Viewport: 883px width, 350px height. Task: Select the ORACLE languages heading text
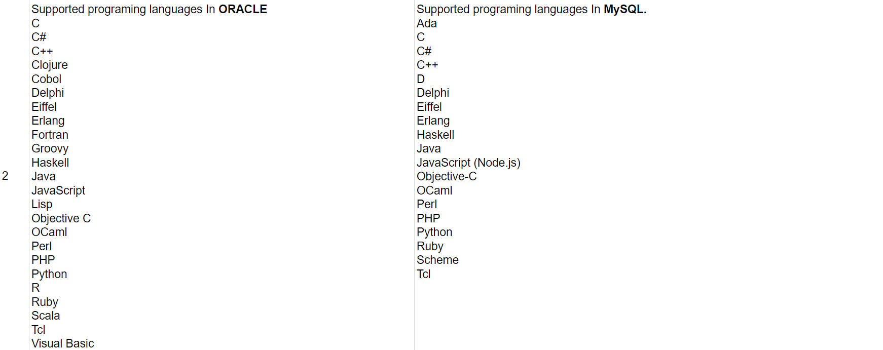[149, 10]
